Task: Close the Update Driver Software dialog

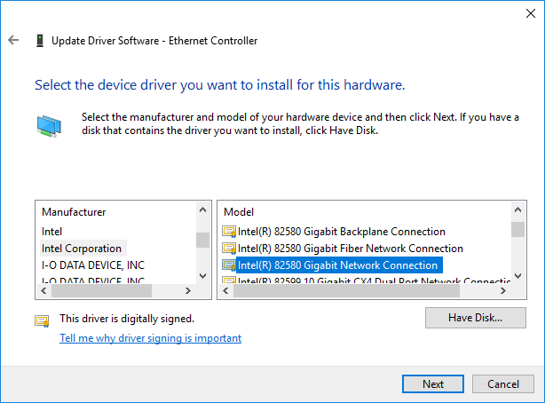Action: [x=531, y=13]
